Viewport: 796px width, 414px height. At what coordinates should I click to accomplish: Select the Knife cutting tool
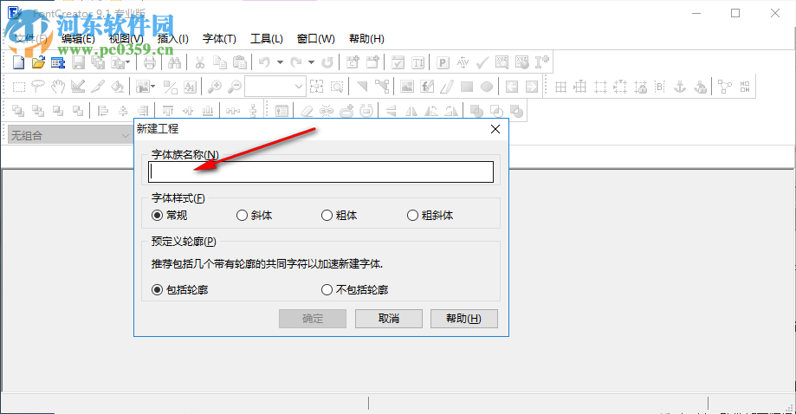click(98, 87)
